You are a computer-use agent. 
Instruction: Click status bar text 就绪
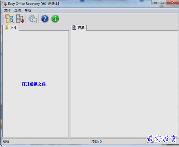click(x=6, y=142)
